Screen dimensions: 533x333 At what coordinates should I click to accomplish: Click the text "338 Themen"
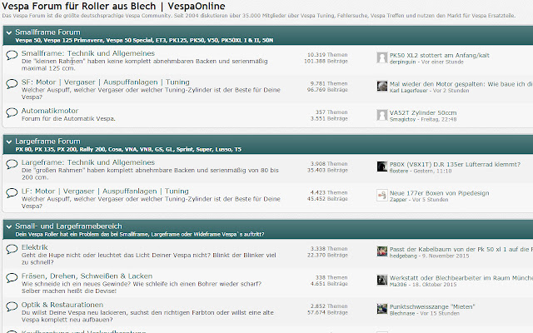click(331, 277)
